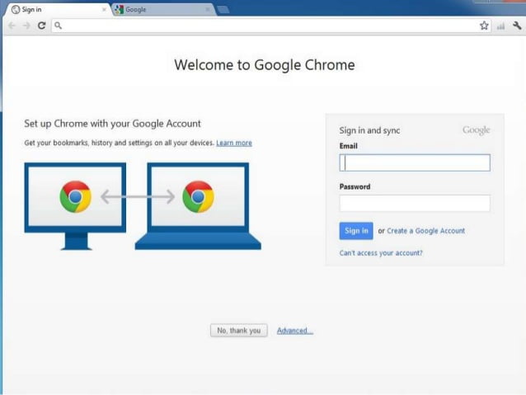Image resolution: width=526 pixels, height=395 pixels.
Task: Click the blue Sign in button
Action: pyautogui.click(x=356, y=231)
